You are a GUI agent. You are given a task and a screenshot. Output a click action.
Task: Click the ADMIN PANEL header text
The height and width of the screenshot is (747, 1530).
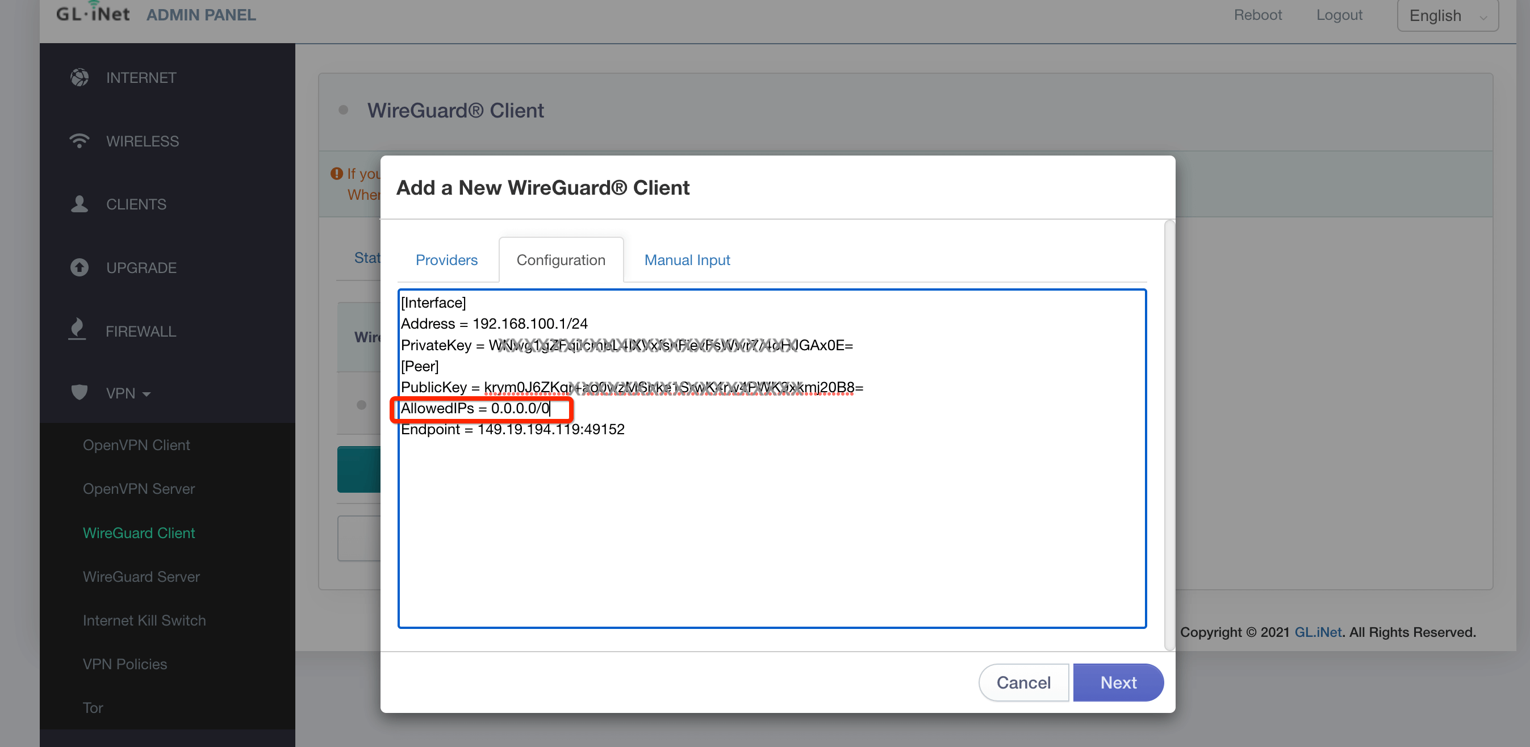pyautogui.click(x=202, y=15)
